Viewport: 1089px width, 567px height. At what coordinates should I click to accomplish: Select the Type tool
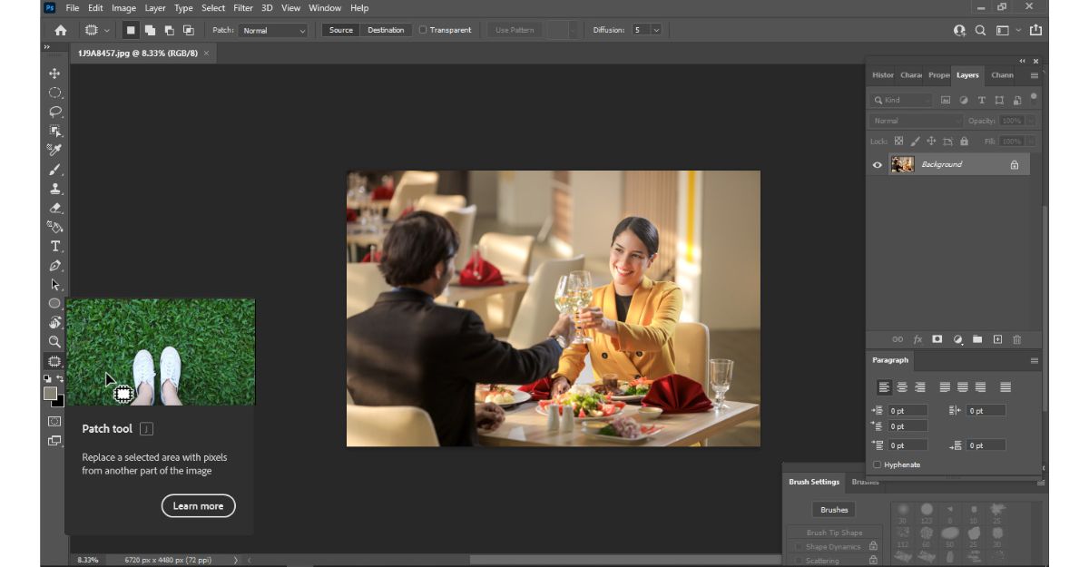tap(54, 246)
